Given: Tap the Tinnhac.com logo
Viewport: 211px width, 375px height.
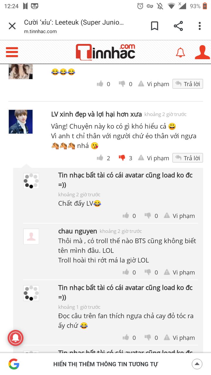Looking at the screenshot, I should point(105,52).
